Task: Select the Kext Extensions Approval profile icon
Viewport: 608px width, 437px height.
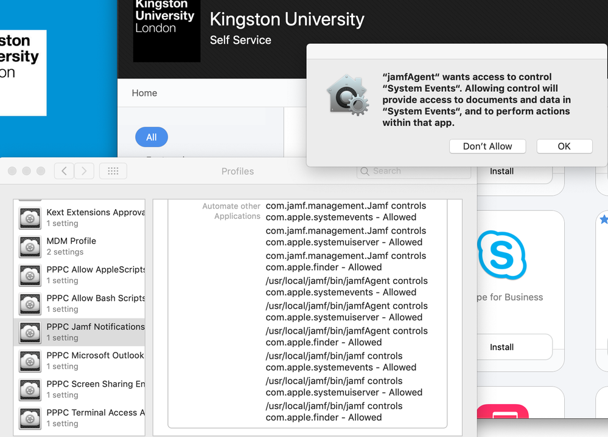Action: [30, 218]
